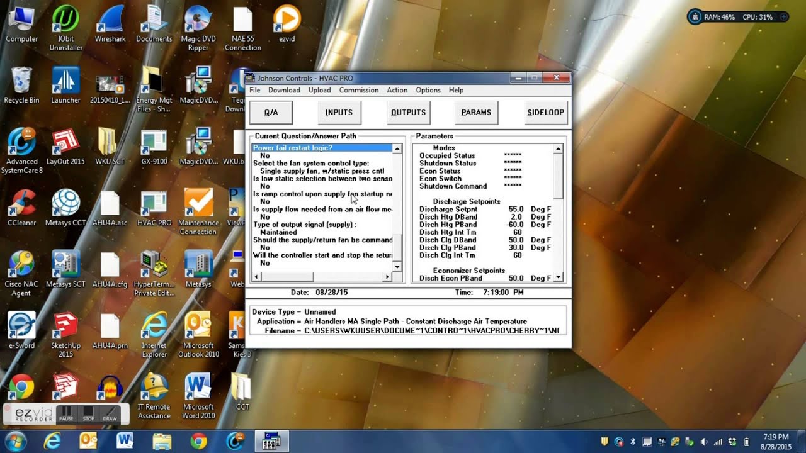This screenshot has width=806, height=453.
Task: Select the IT Remote Assistance icon
Action: [154, 396]
